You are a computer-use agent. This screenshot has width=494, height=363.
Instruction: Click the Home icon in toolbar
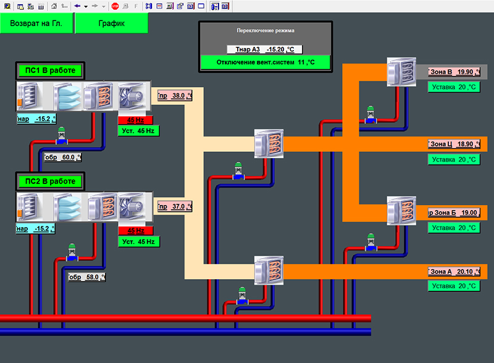click(54, 6)
